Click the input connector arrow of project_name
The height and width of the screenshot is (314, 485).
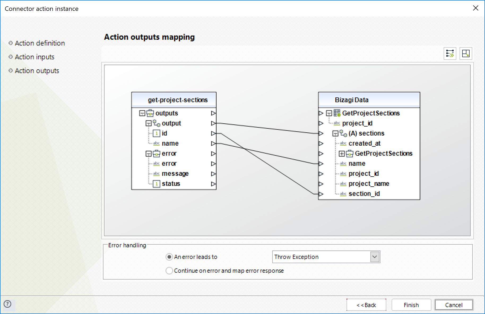pyautogui.click(x=321, y=184)
